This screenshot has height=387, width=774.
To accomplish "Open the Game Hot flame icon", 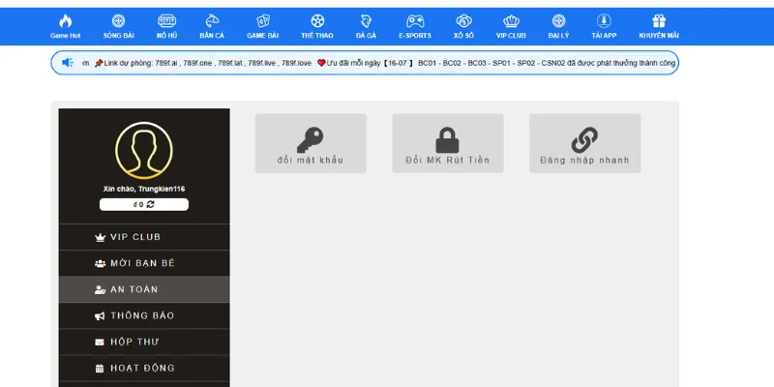I will (66, 21).
